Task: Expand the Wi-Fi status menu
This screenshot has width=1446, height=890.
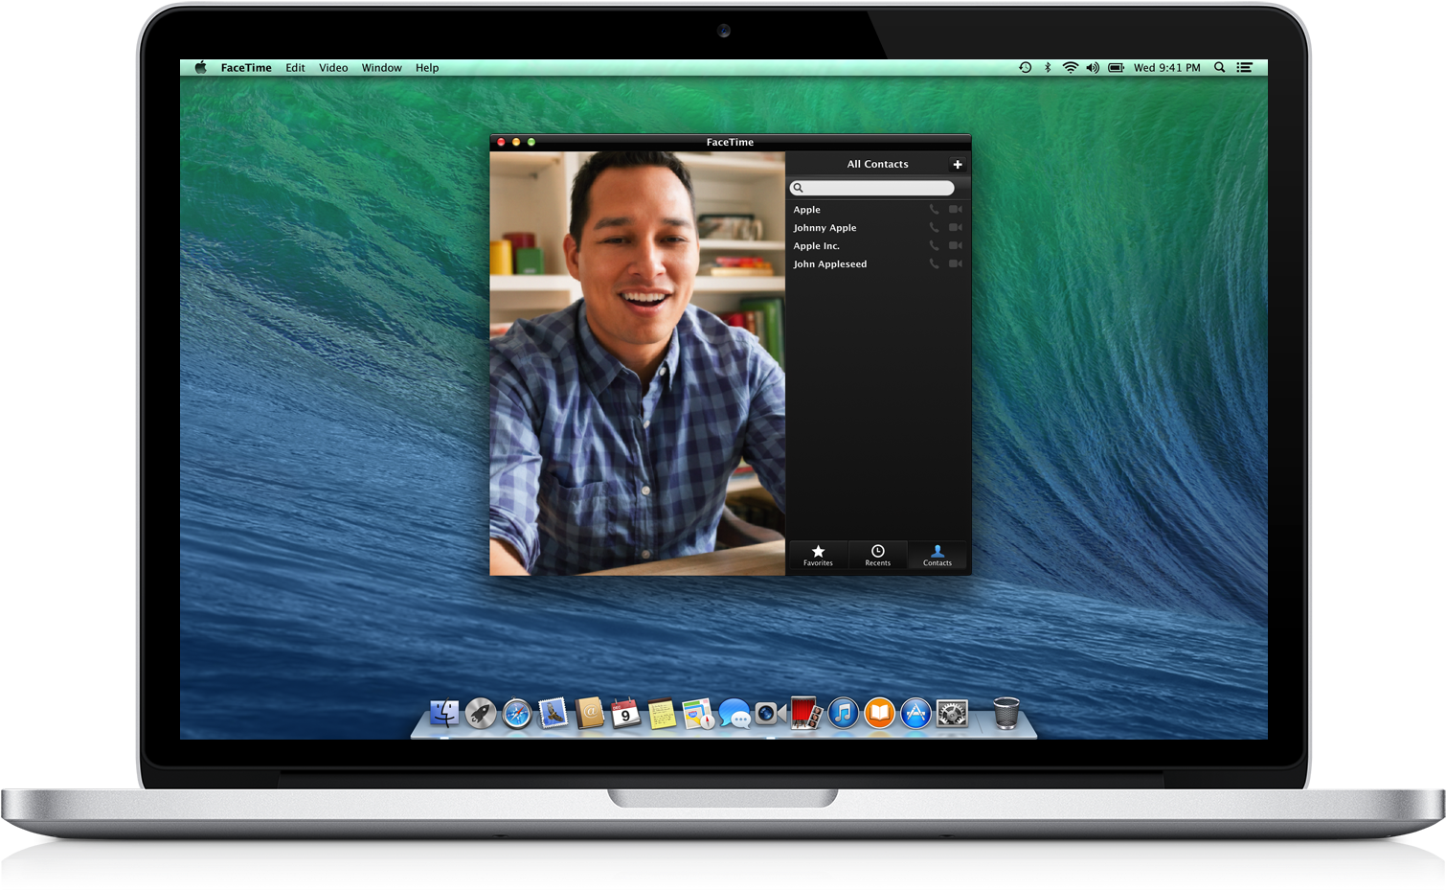Action: tap(1070, 68)
